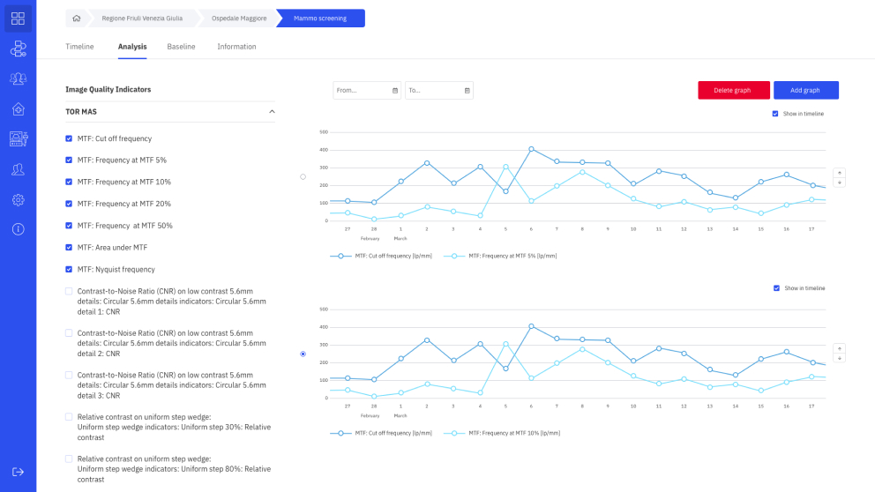
Task: Click the logout icon at sidebar bottom
Action: coord(18,472)
